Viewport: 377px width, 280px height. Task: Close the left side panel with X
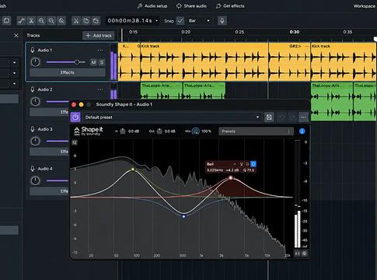point(16,35)
